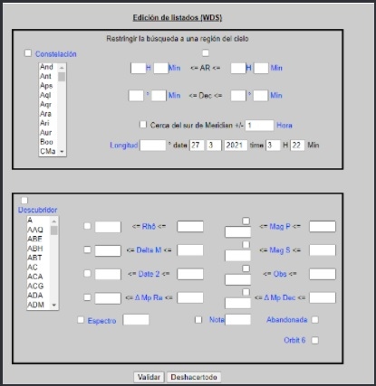Enable the Orbit 6 checkbox
Image resolution: width=376 pixels, height=386 pixels.
(315, 341)
